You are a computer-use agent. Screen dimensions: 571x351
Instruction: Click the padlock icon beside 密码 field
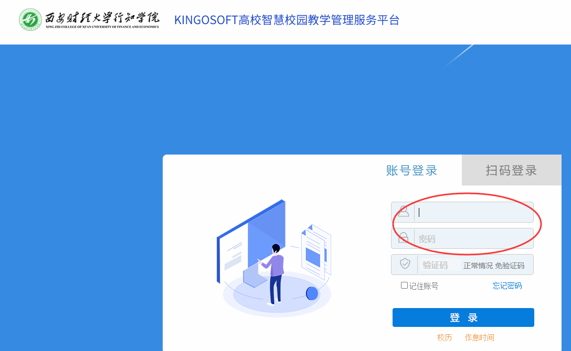pos(403,238)
